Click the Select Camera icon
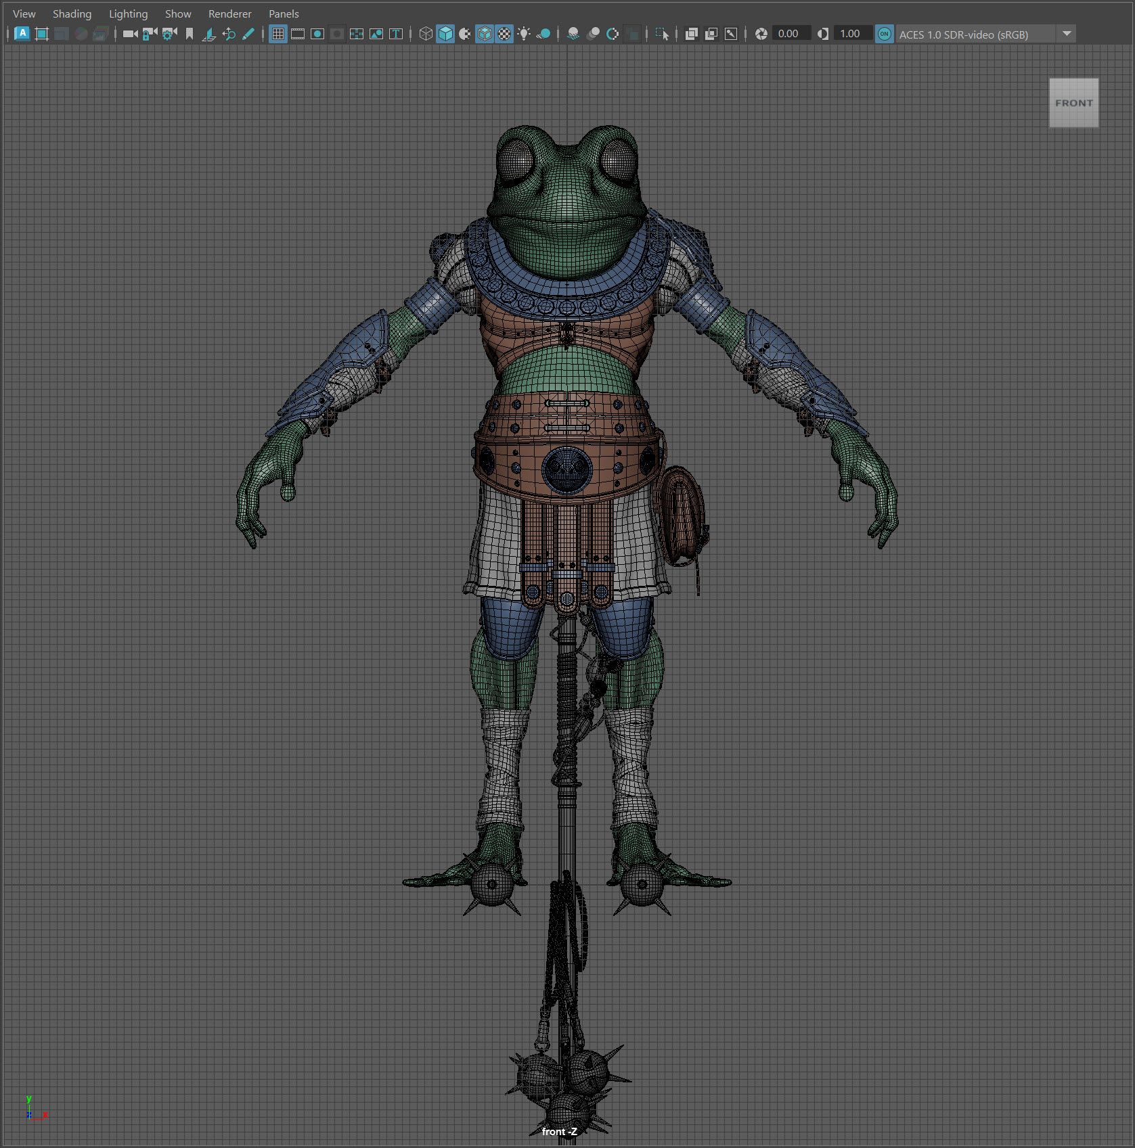Viewport: 1135px width, 1148px height. [x=130, y=34]
